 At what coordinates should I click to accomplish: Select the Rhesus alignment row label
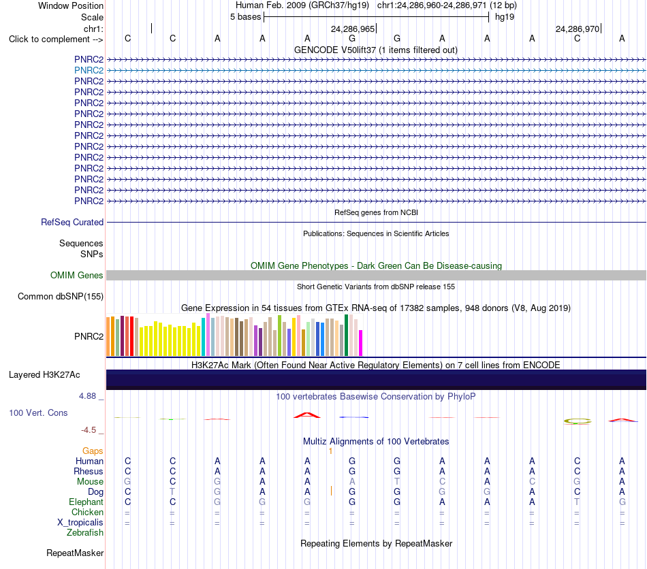(x=89, y=471)
